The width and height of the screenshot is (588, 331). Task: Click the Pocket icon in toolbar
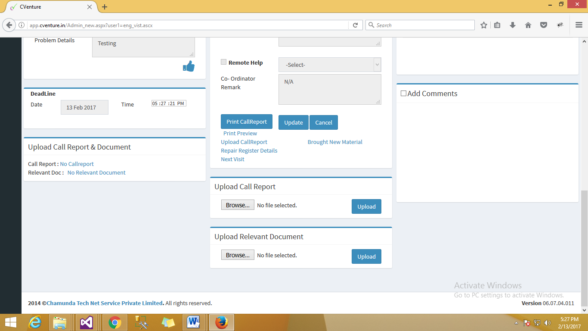tap(544, 25)
